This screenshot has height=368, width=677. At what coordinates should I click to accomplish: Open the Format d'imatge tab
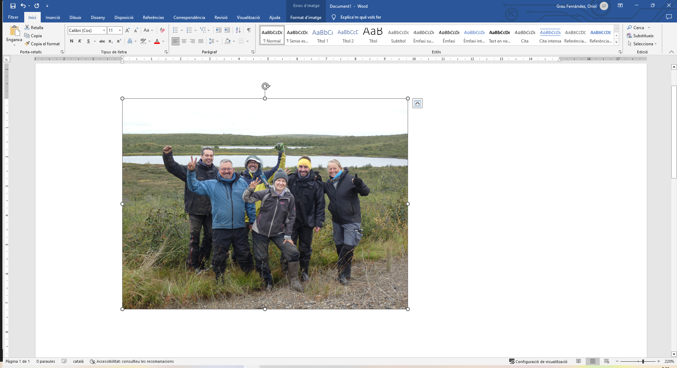(305, 17)
